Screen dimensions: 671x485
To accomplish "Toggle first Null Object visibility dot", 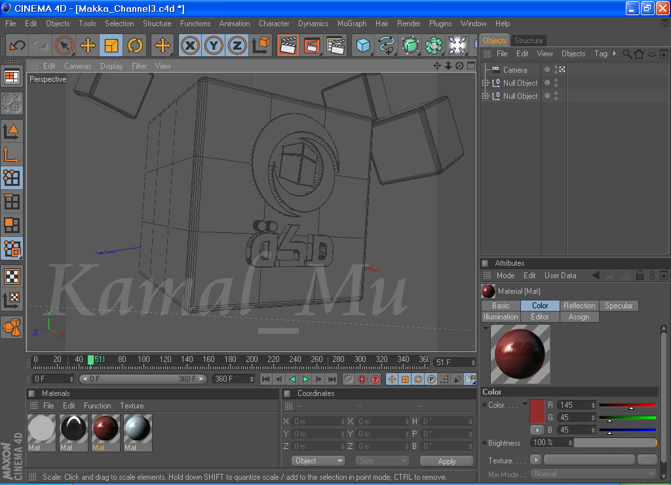I will tap(547, 83).
